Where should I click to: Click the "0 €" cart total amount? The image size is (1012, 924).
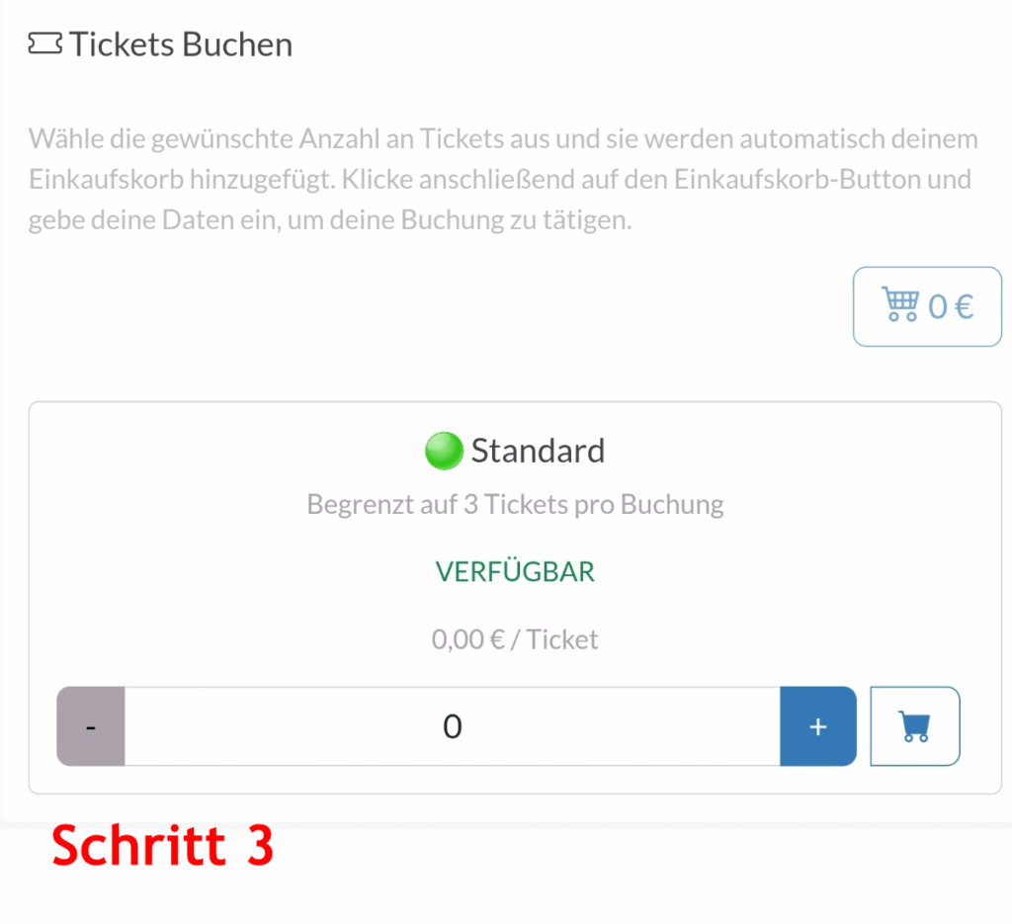coord(951,306)
